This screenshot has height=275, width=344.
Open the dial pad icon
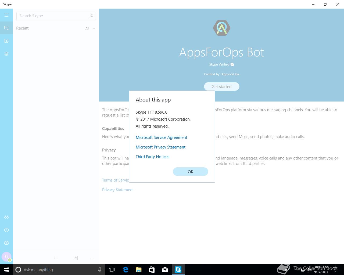[56, 258]
